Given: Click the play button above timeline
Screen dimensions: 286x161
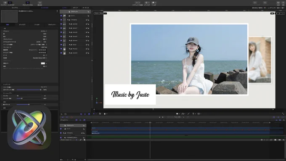Looking at the screenshot, I should point(163,117).
